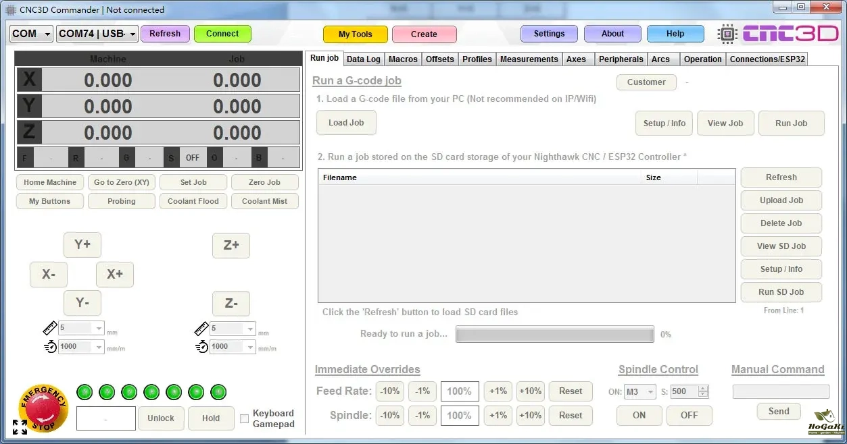Open the COM connection type dropdown

click(x=32, y=34)
